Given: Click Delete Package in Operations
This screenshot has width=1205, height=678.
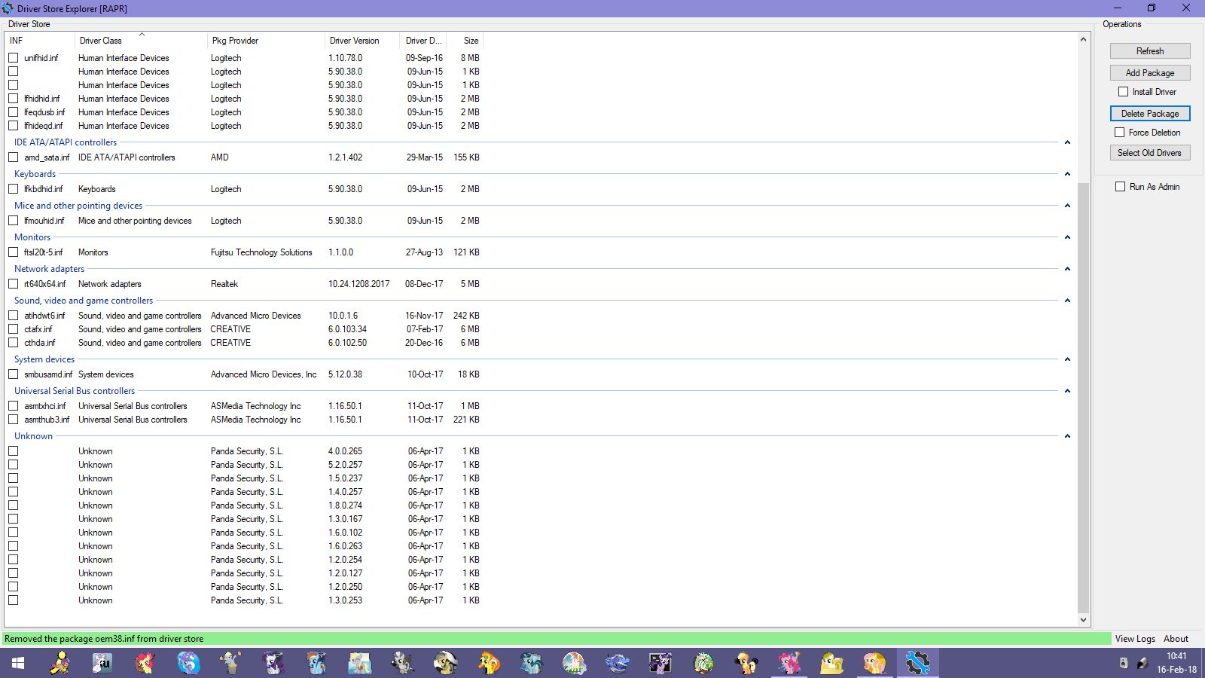Looking at the screenshot, I should 1150,114.
